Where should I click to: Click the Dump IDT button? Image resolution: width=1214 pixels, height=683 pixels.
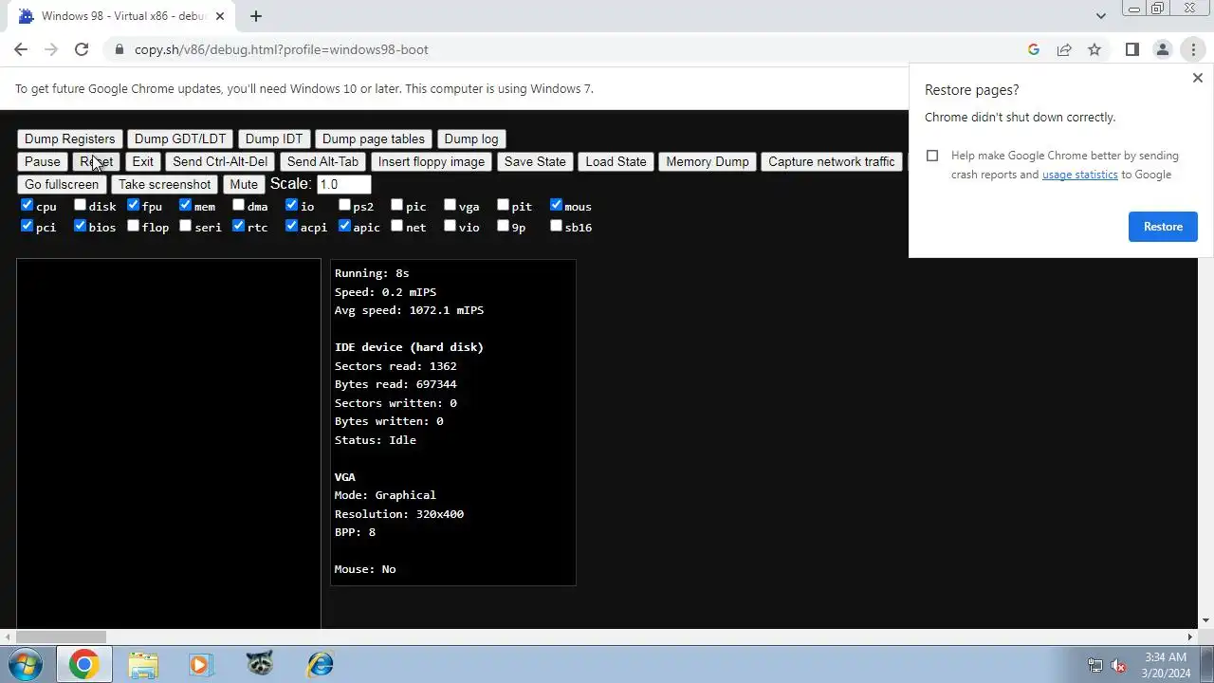(274, 138)
